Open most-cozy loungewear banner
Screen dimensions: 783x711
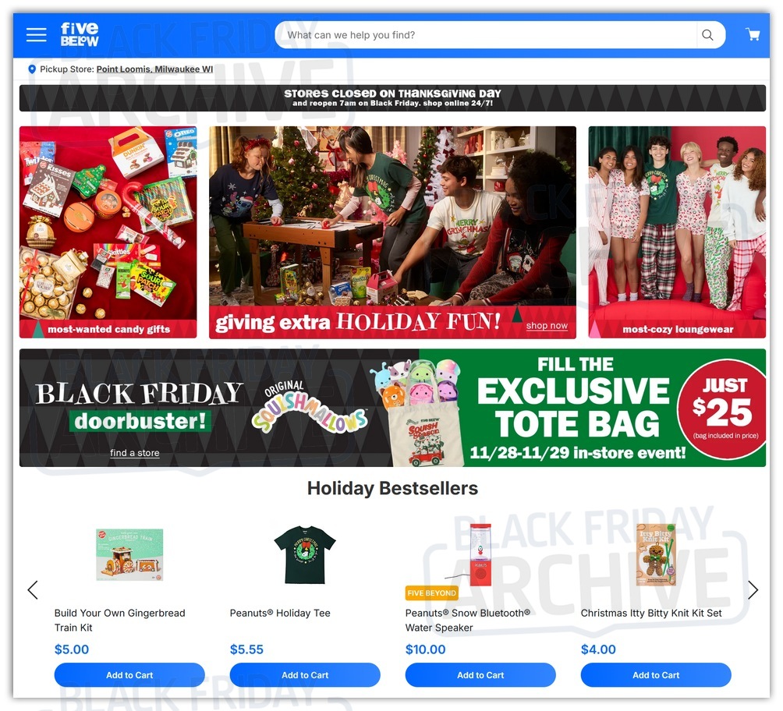[x=677, y=232]
